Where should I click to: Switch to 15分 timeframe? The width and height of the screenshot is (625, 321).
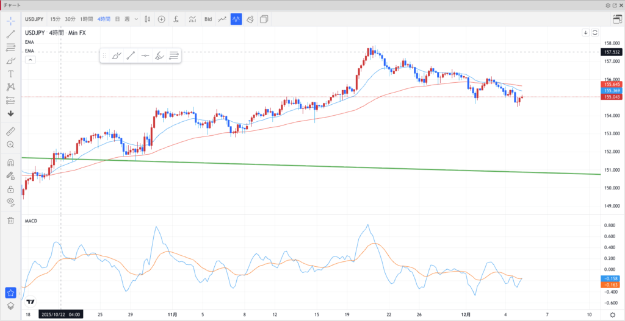pyautogui.click(x=56, y=19)
